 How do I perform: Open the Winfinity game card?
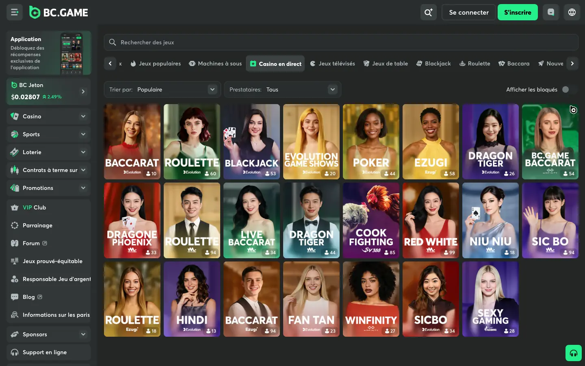(x=371, y=299)
